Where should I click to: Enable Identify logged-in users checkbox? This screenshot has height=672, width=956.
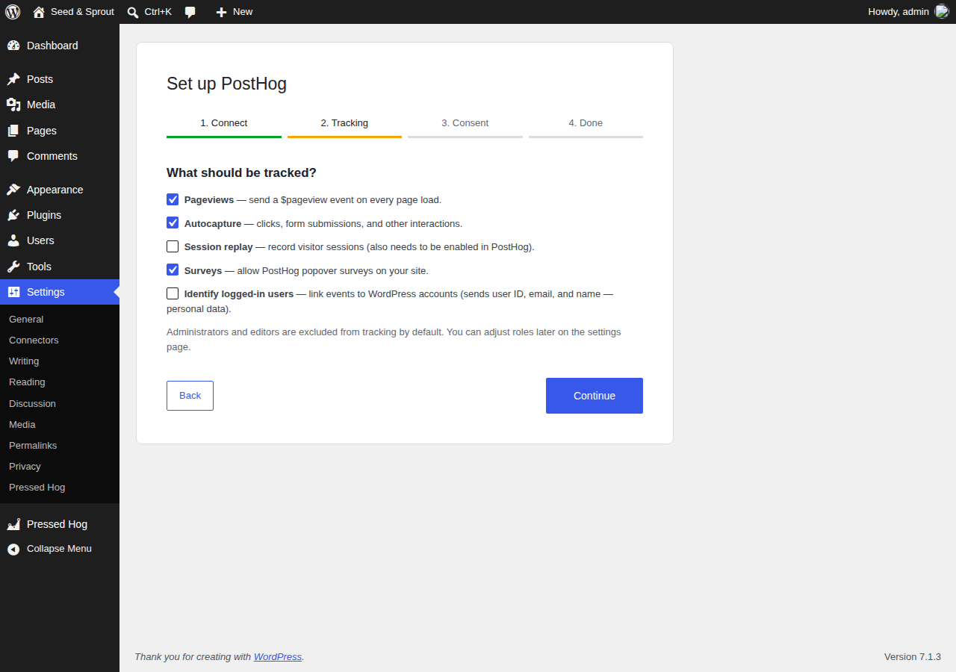[x=173, y=293]
